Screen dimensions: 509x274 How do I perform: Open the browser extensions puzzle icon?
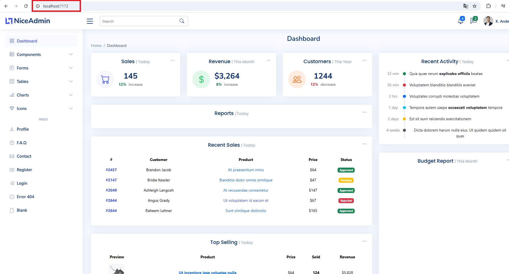pos(488,6)
